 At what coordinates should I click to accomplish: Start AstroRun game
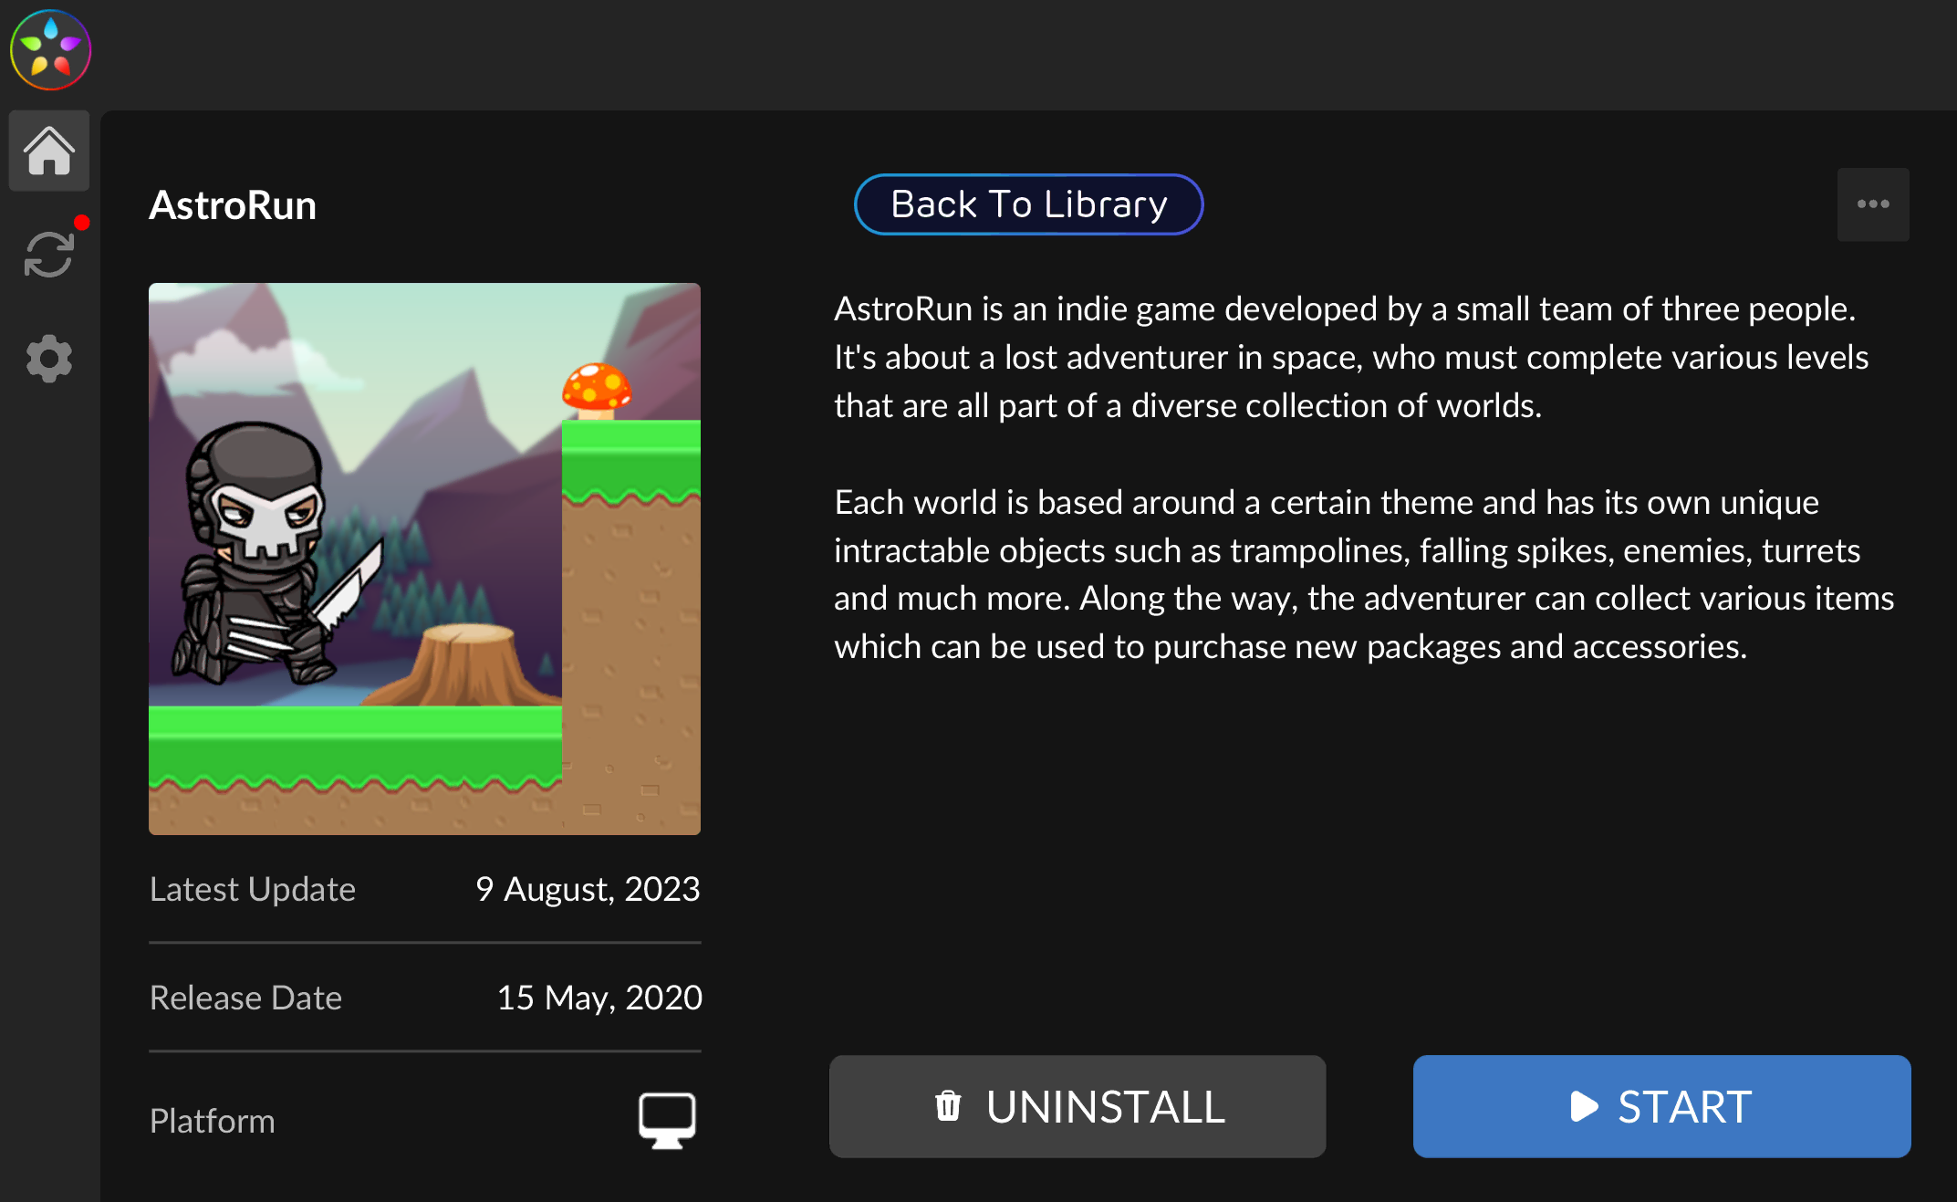point(1660,1107)
